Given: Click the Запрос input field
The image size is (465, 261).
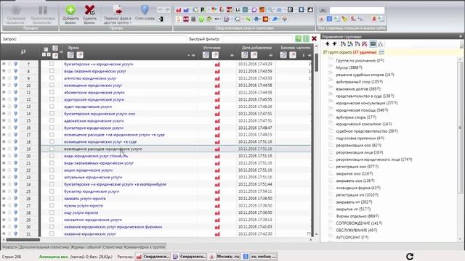Looking at the screenshot, I should (102, 38).
